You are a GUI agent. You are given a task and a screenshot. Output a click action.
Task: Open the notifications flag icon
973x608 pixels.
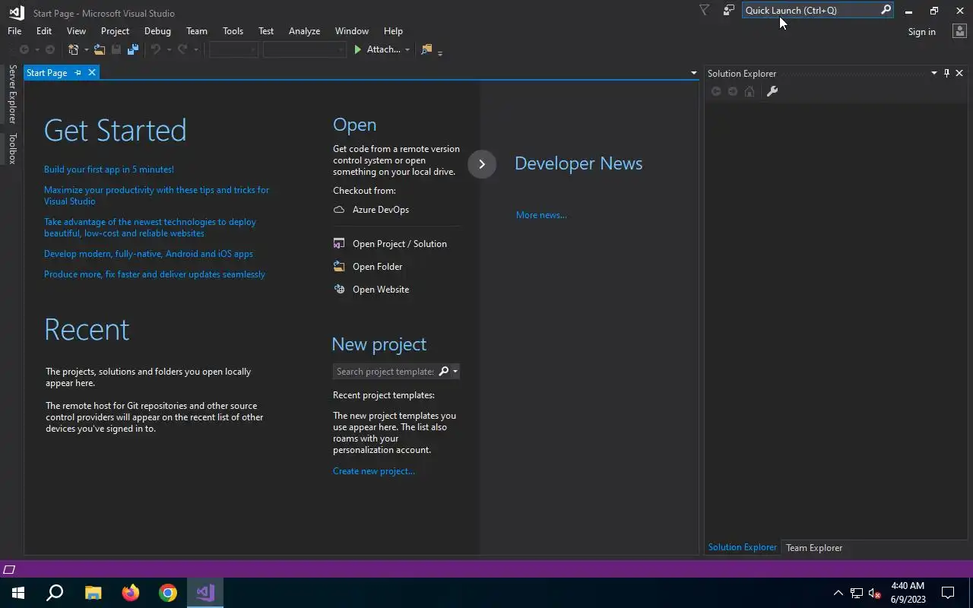704,10
